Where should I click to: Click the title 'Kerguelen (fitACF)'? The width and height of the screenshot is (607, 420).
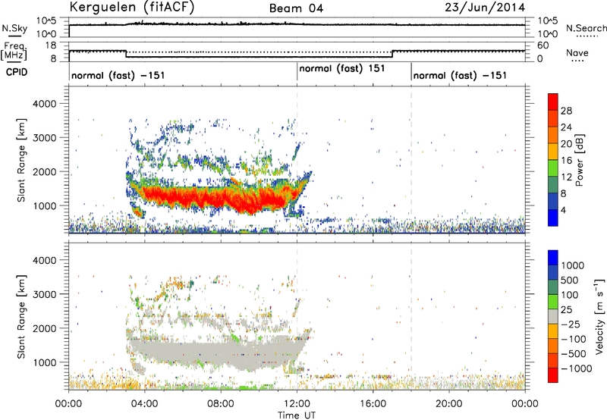[x=131, y=7]
